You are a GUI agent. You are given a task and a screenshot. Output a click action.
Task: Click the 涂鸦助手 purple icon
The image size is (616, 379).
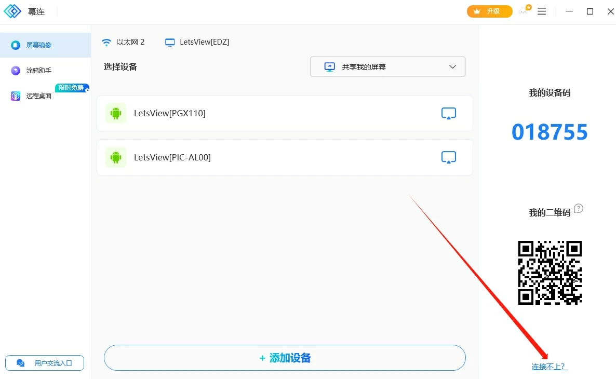coord(15,71)
